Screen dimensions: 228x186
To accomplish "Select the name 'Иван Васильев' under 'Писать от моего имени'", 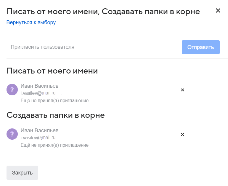I will click(39, 86).
